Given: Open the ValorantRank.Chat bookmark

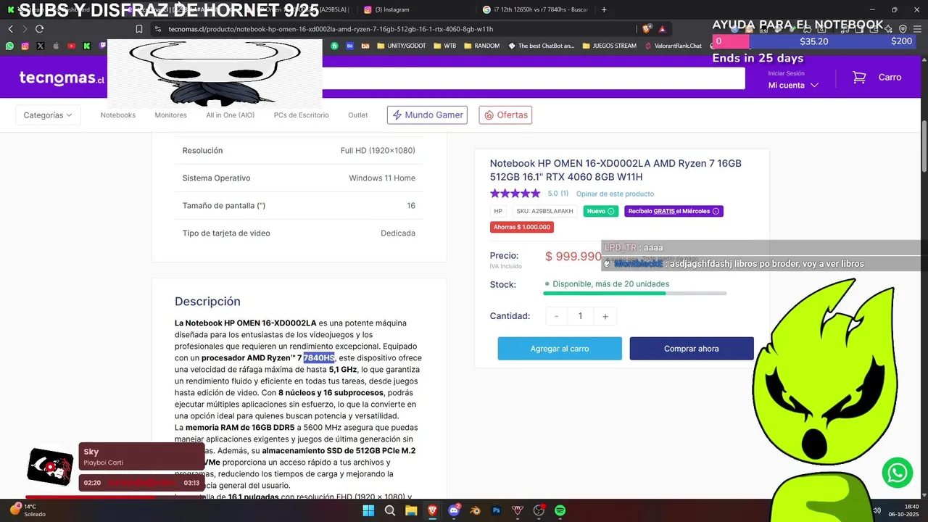Looking at the screenshot, I should point(673,46).
